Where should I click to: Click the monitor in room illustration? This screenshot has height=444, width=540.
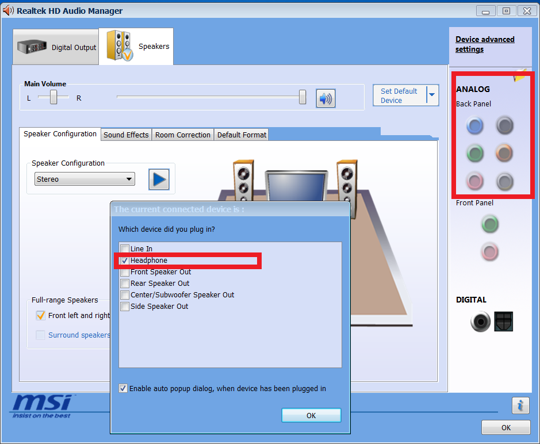click(x=296, y=186)
